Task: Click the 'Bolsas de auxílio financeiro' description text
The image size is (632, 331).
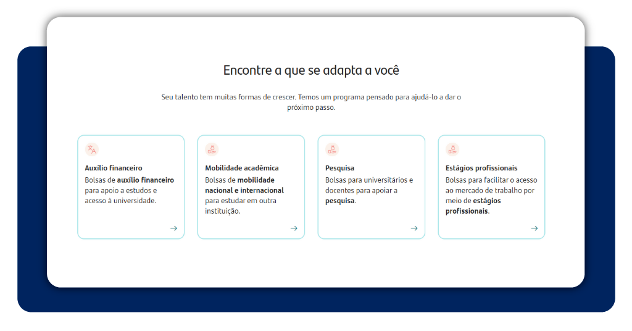Action: click(130, 190)
